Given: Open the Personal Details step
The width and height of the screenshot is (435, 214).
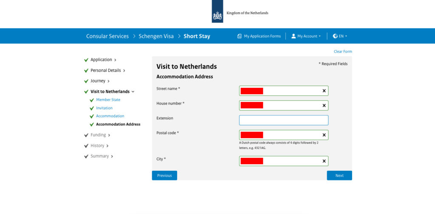Looking at the screenshot, I should coord(105,70).
